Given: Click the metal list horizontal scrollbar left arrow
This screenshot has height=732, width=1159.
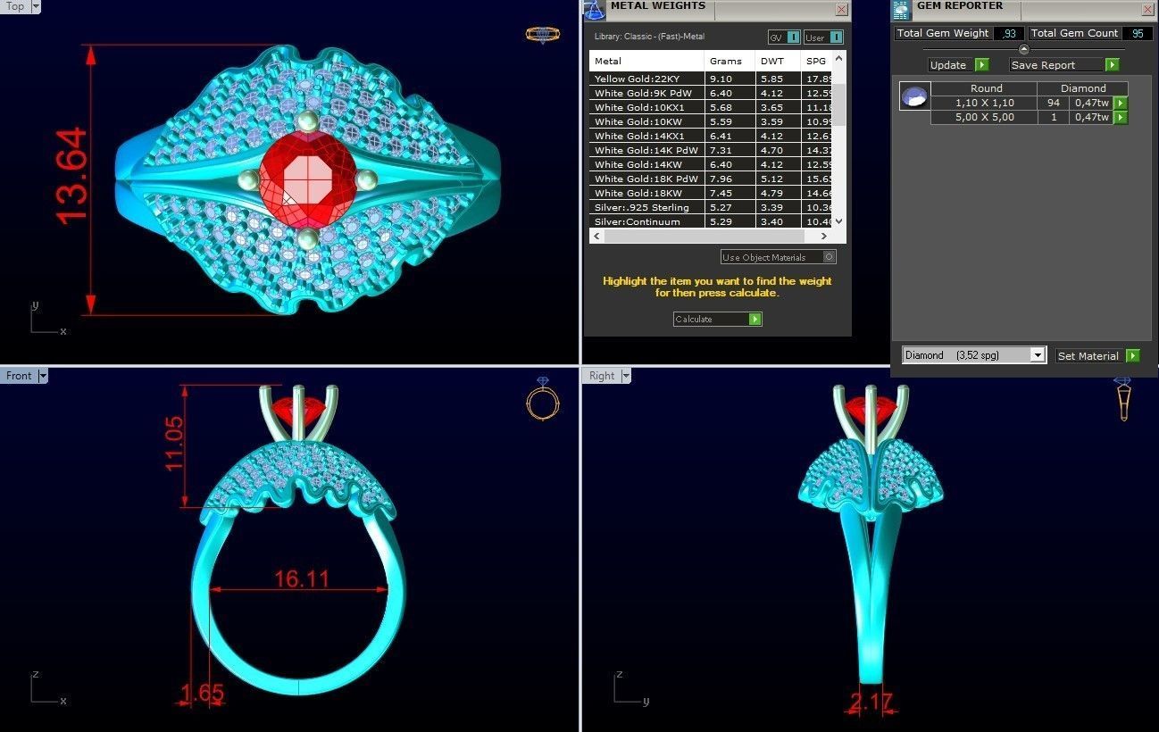Looking at the screenshot, I should [x=596, y=237].
